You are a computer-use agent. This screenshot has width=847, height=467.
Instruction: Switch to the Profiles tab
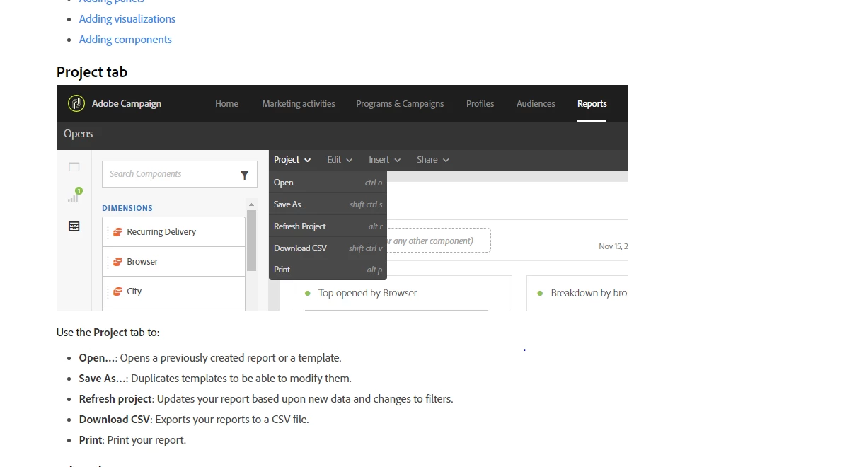click(x=480, y=103)
